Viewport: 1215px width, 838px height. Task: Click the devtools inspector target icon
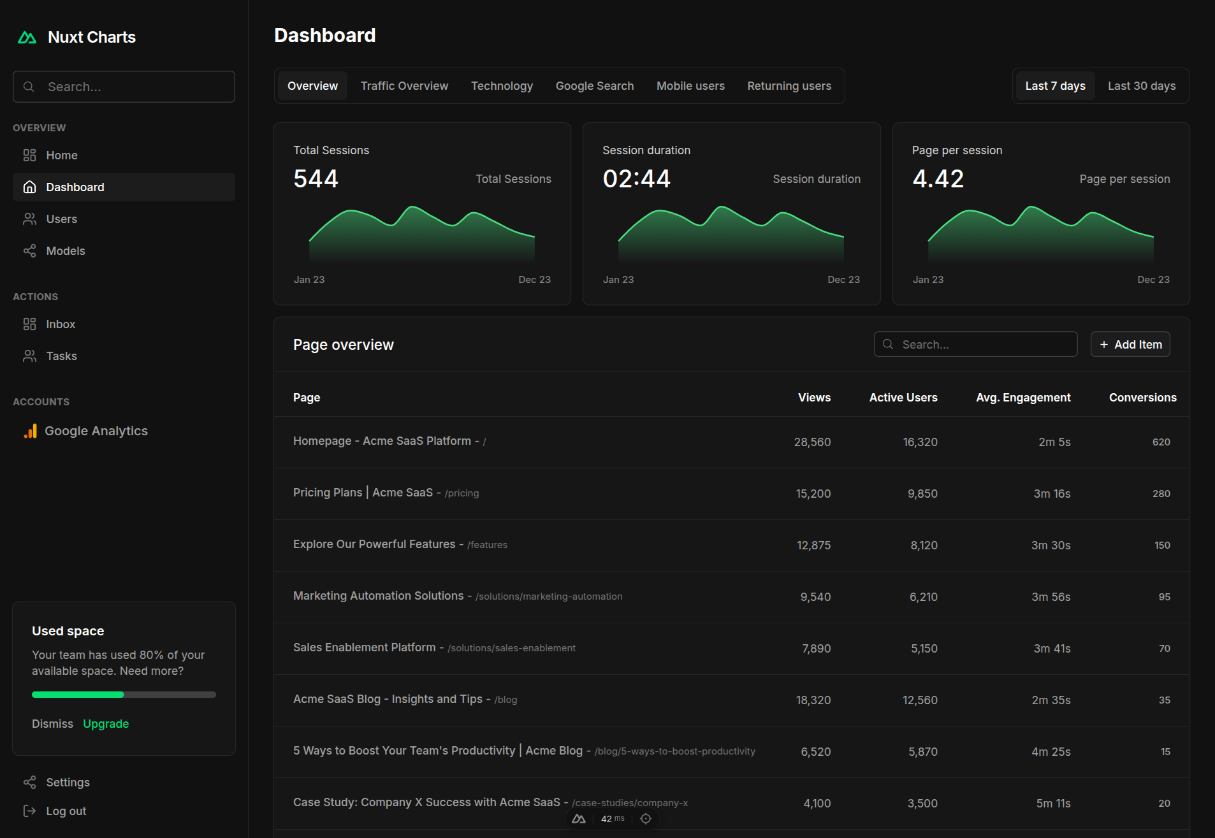(646, 819)
